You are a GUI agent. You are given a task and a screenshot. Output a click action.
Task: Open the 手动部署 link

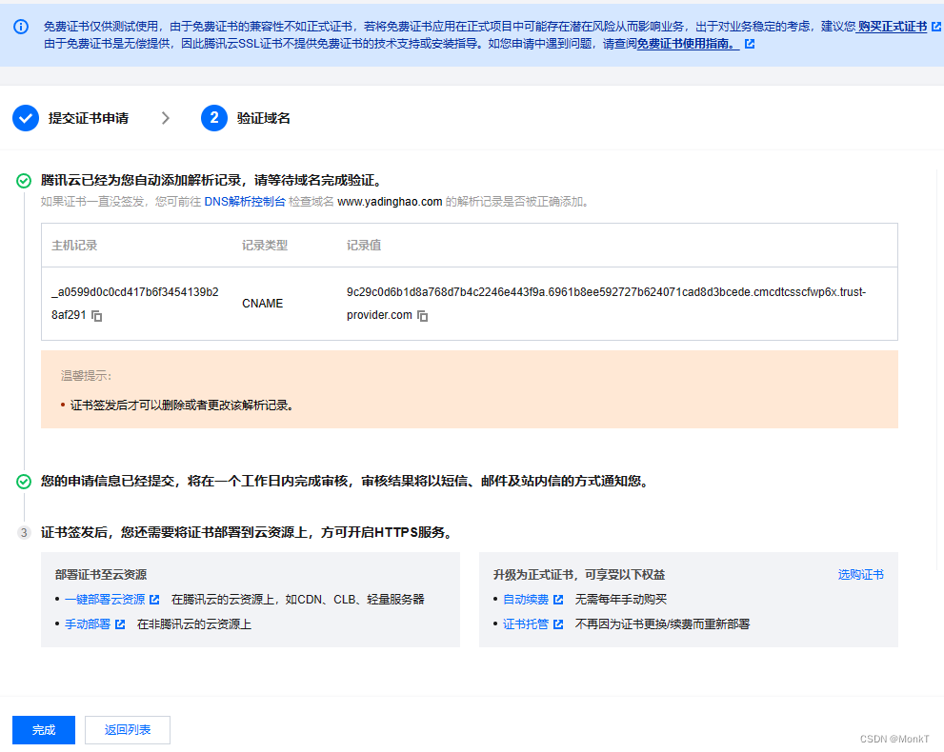[88, 623]
